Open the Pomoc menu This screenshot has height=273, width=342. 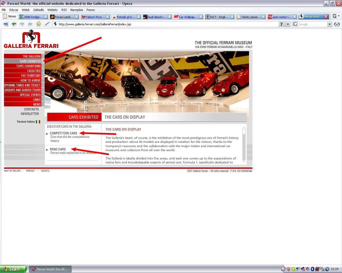coord(91,10)
